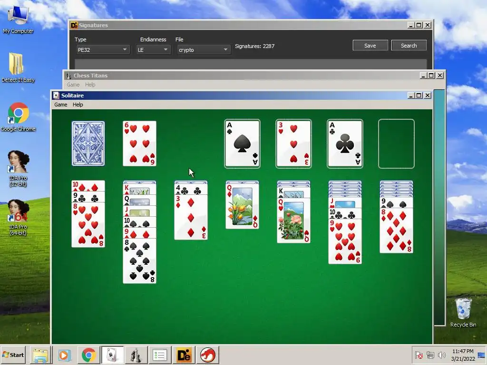Click the empty fourth foundation slot
Viewport: 487px width, 365px height.
click(x=396, y=144)
